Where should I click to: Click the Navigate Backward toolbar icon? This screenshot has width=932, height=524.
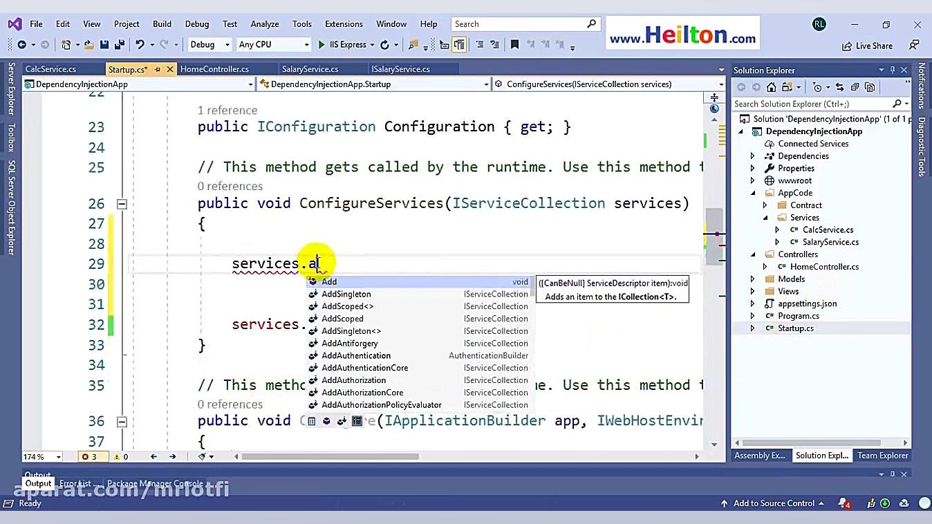click(22, 44)
